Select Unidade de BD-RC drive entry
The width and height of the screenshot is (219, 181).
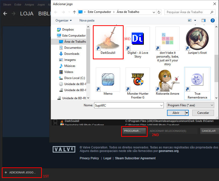point(72,98)
